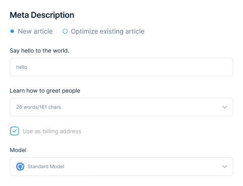The width and height of the screenshot is (243, 186).
Task: Click the chevron arrow in the Model field
Action: (225, 167)
